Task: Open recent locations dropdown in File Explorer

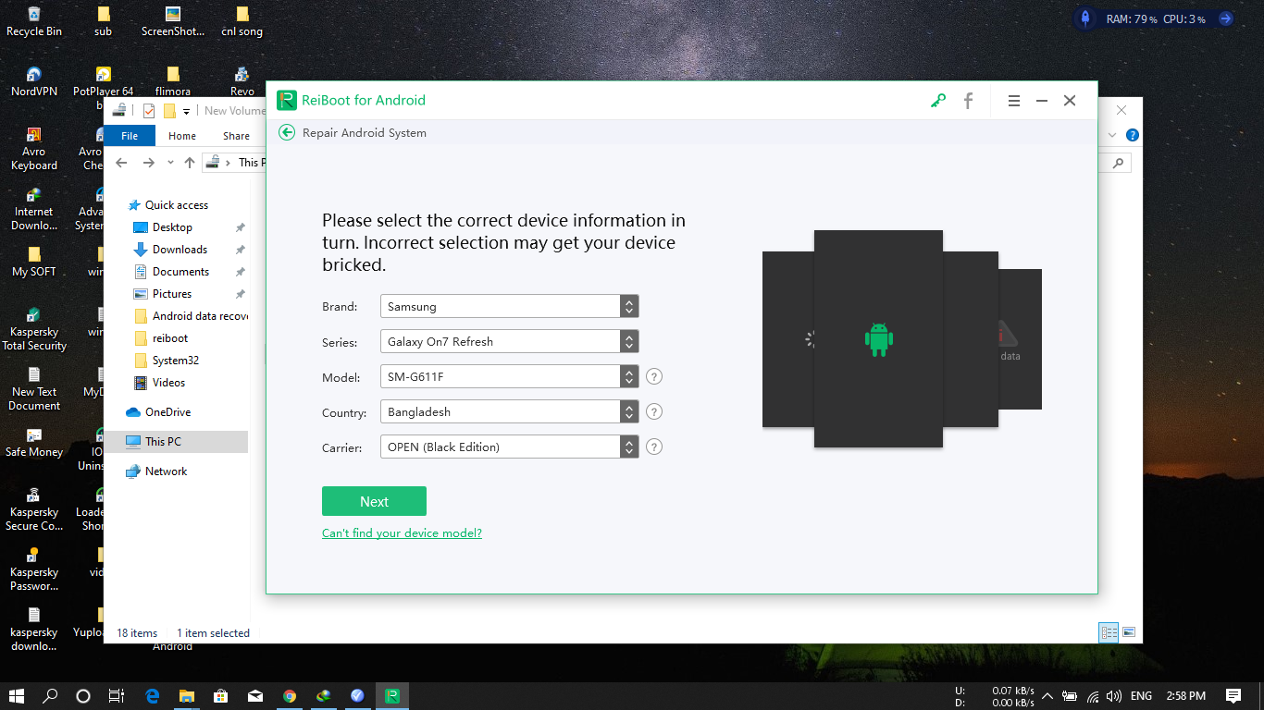Action: 170,163
